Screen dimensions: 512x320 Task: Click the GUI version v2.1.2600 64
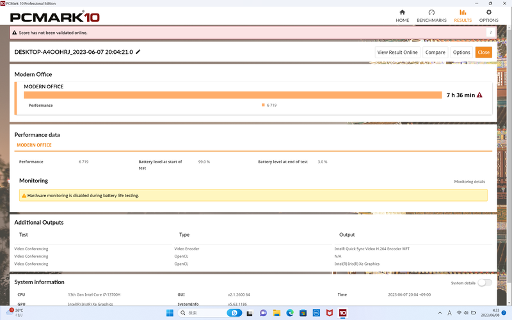(239, 294)
